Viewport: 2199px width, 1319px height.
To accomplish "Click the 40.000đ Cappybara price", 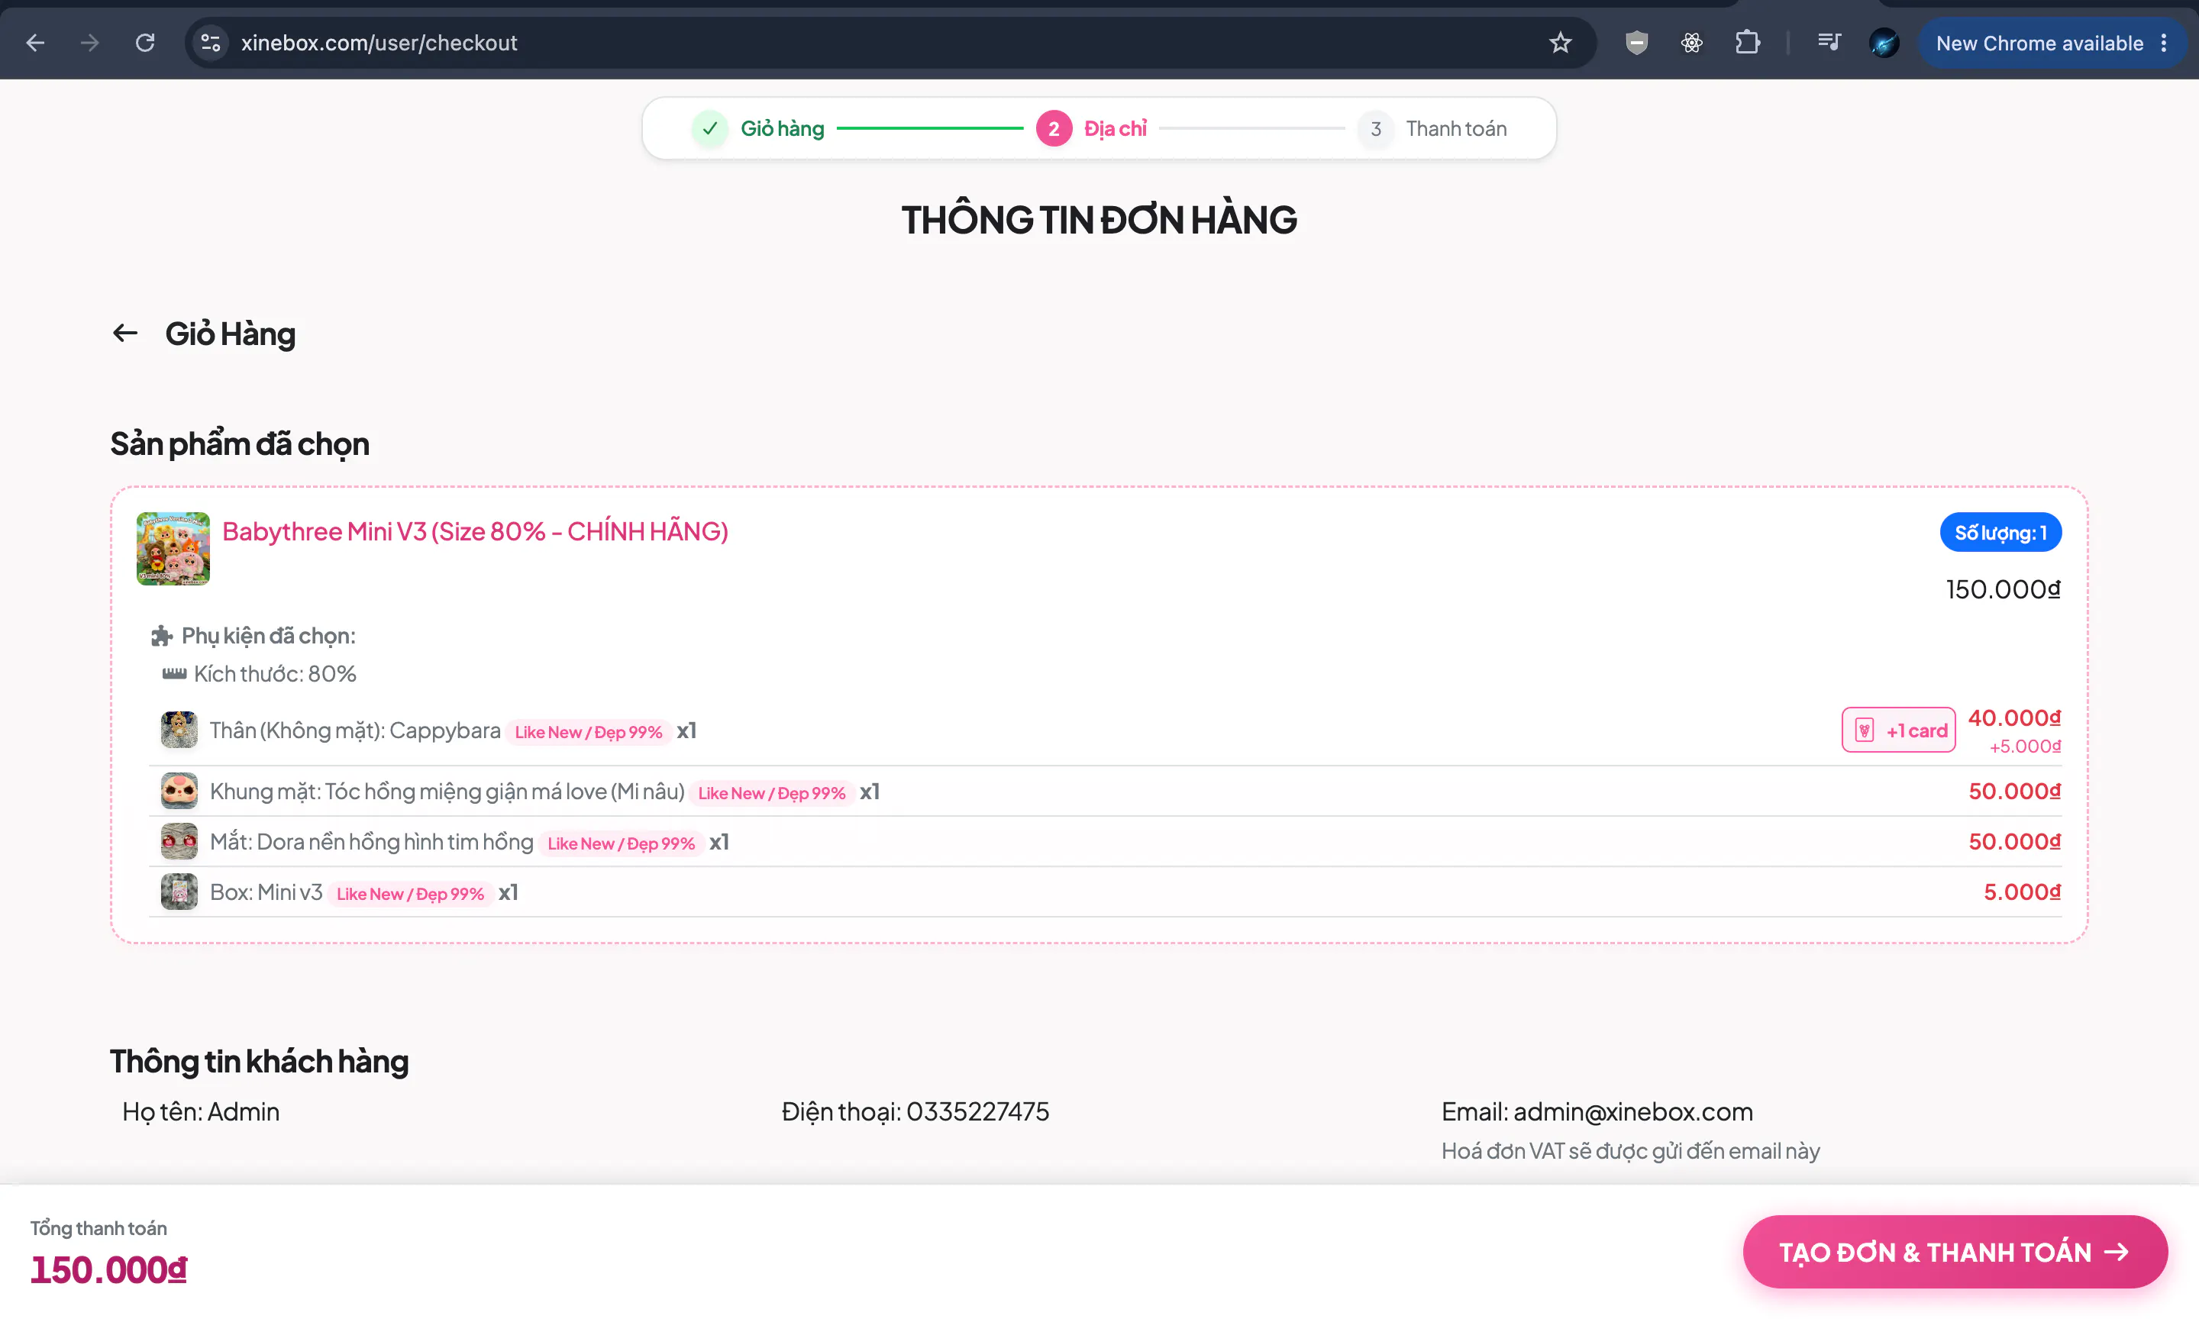I will coord(2014,718).
